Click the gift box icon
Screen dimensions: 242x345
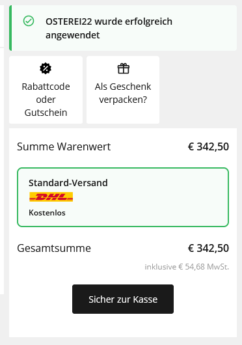coord(124,68)
